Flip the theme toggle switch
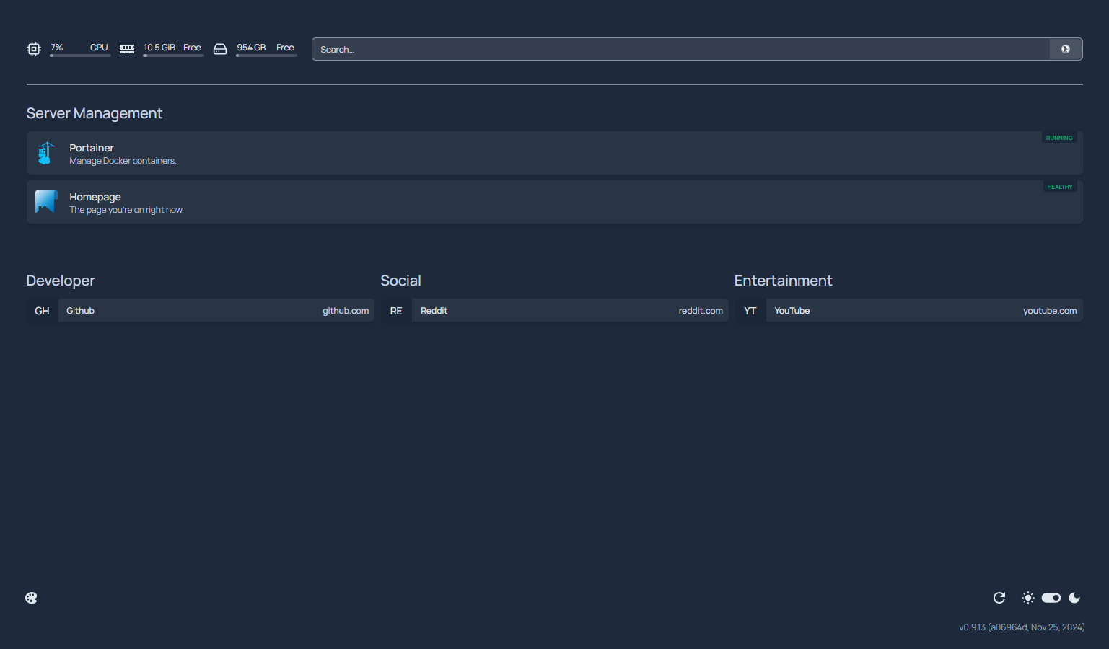Viewport: 1109px width, 649px height. [1051, 598]
